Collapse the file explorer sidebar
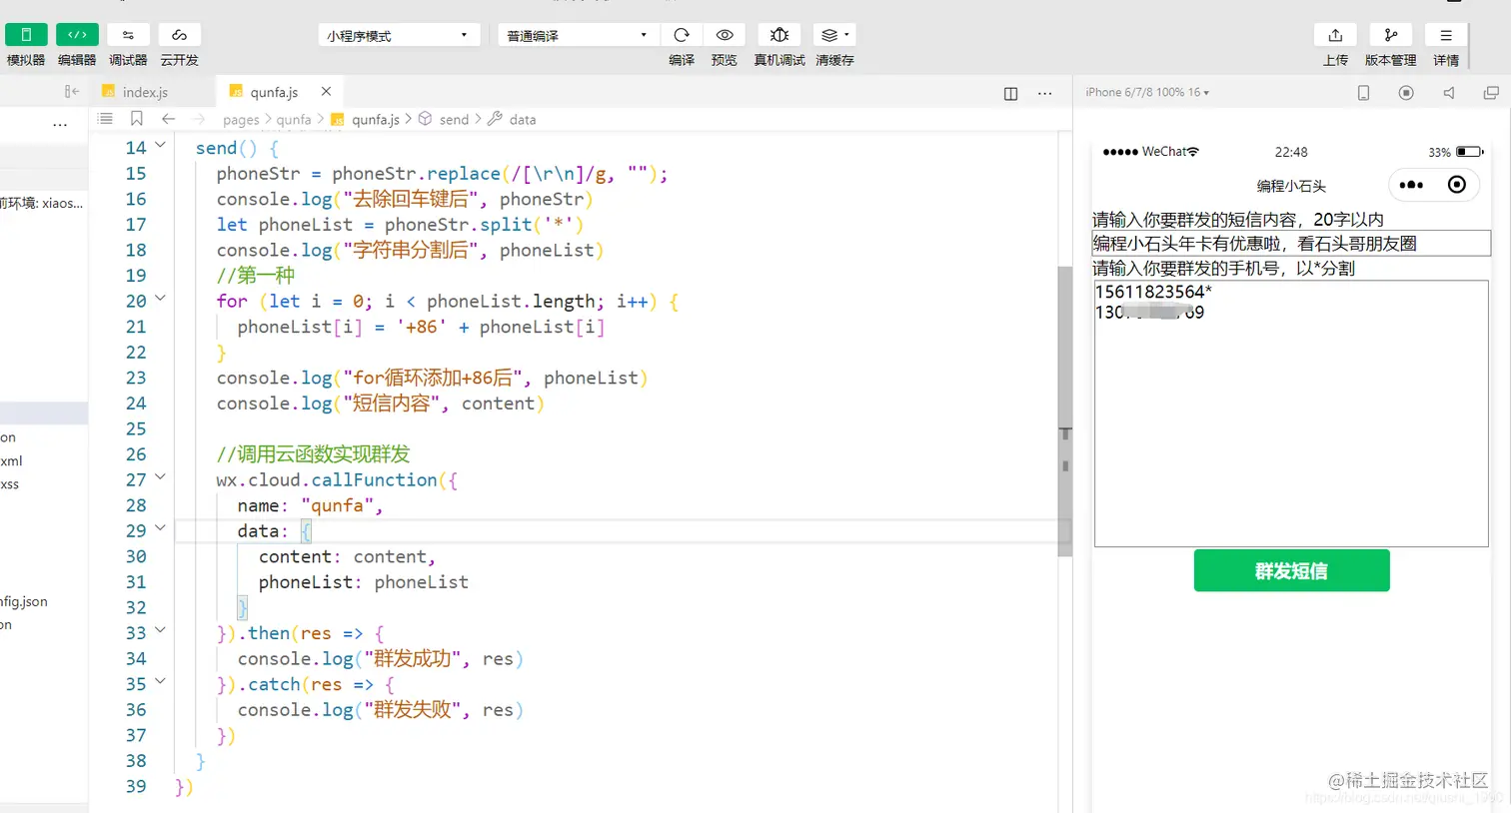 point(71,92)
